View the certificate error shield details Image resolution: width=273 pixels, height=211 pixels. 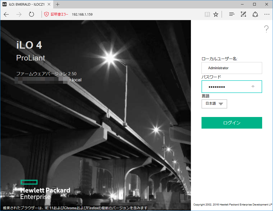tap(46, 14)
